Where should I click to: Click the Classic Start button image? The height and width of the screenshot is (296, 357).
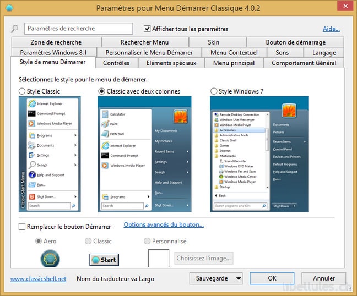[104, 260]
